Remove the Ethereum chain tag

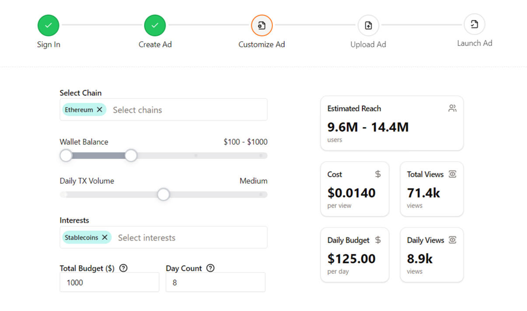pyautogui.click(x=100, y=109)
